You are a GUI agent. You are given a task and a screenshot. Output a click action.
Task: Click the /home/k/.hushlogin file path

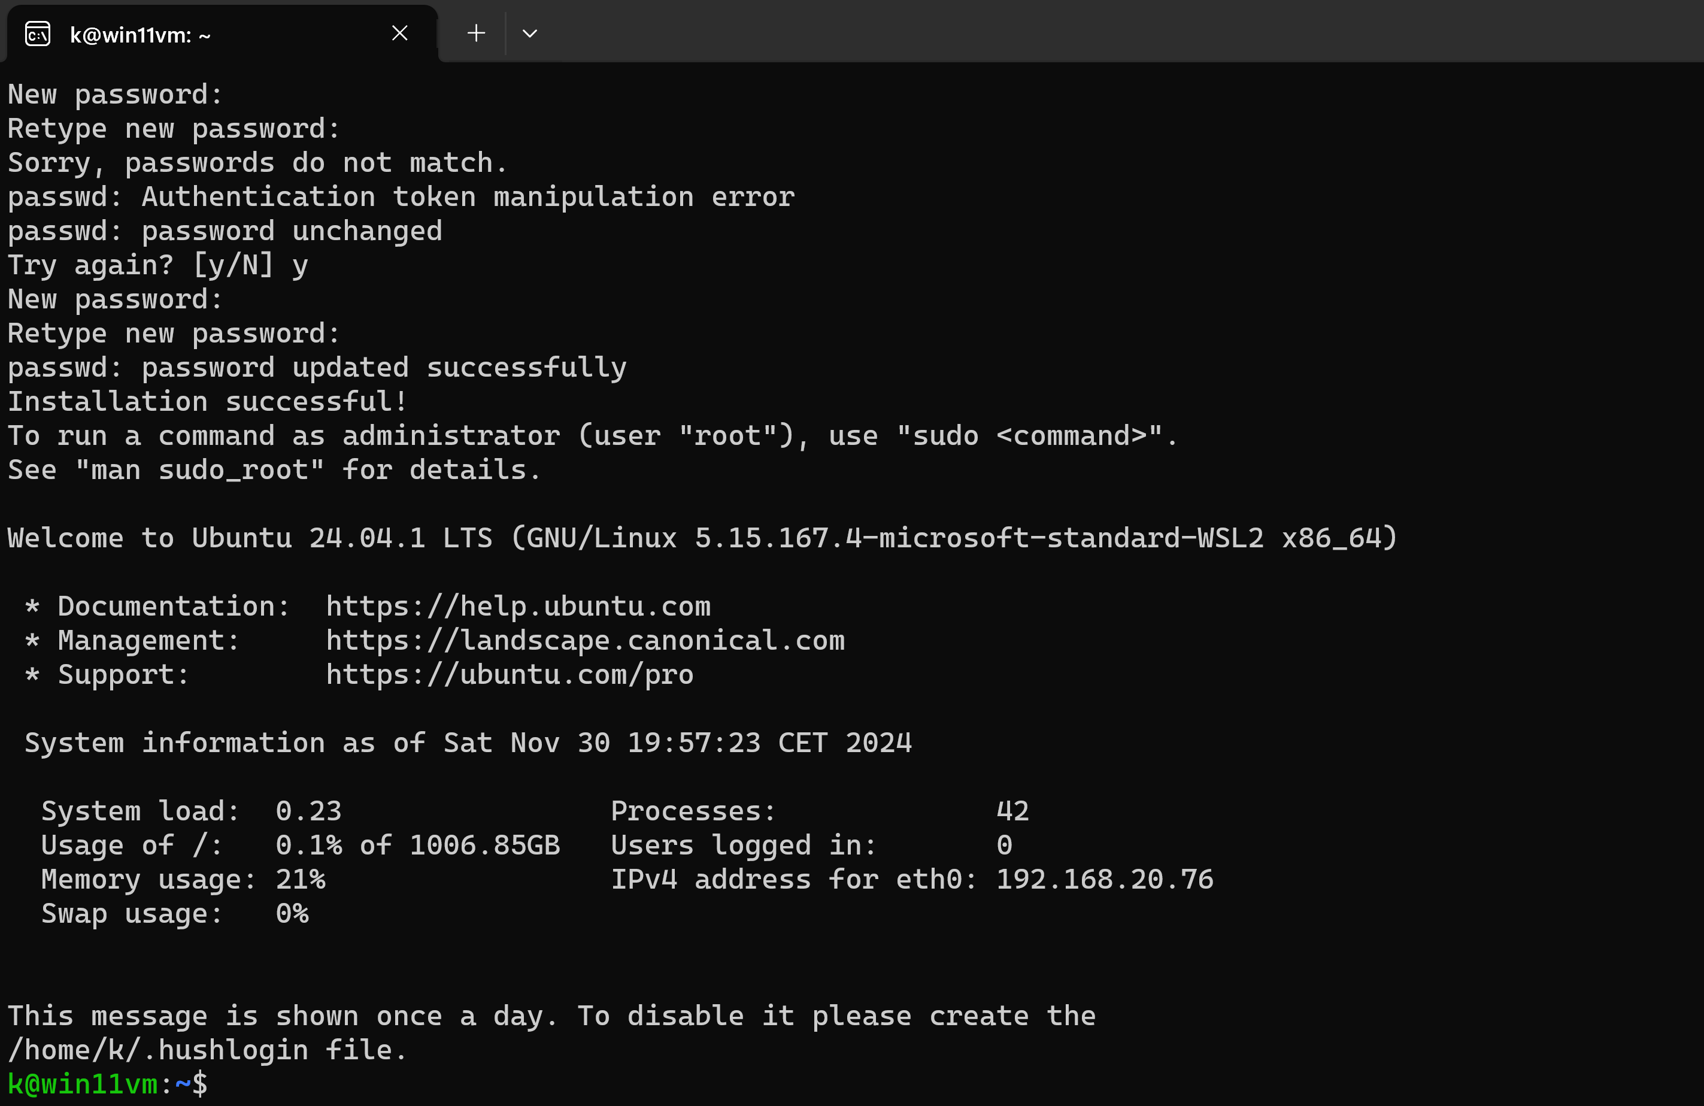click(x=157, y=1050)
